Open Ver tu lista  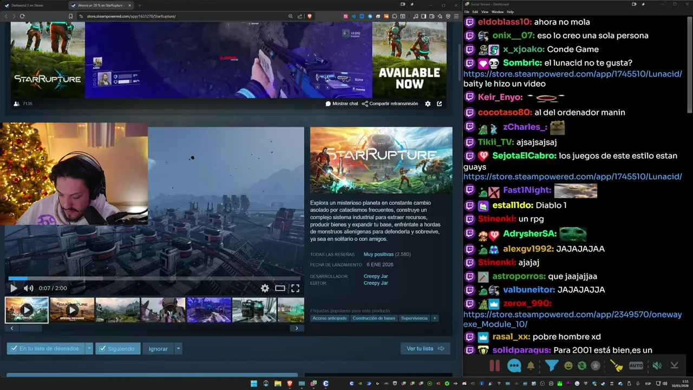pyautogui.click(x=425, y=348)
